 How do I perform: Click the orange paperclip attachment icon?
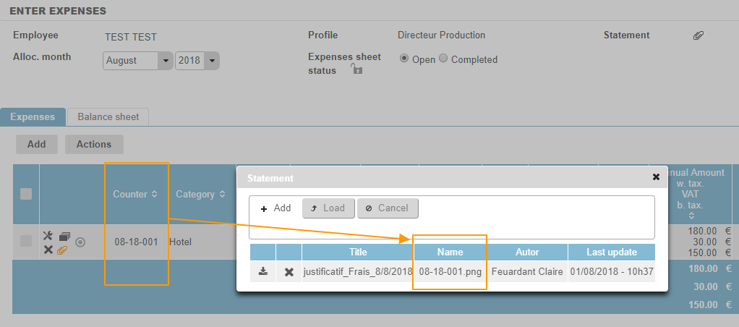coord(63,250)
